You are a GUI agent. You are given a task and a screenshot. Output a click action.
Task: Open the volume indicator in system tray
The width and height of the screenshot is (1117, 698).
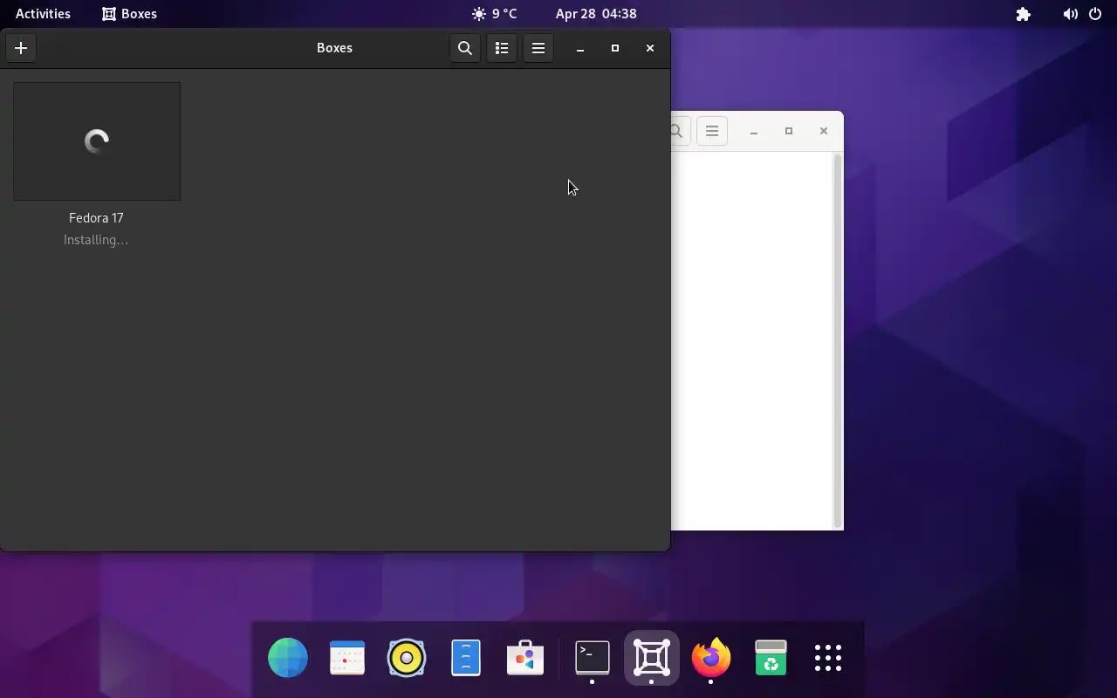click(1070, 14)
